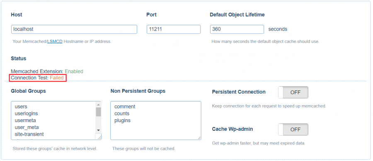Click the Host input field containing localhost
The height and width of the screenshot is (161, 373).
[x=74, y=29]
